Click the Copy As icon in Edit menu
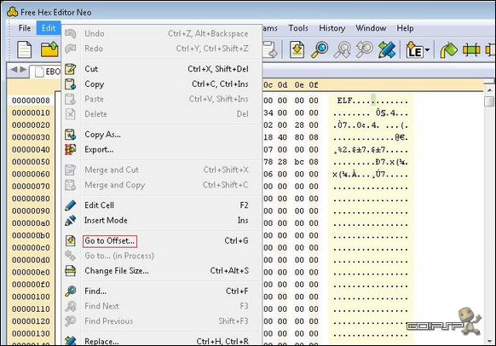496x346 pixels. [x=70, y=135]
